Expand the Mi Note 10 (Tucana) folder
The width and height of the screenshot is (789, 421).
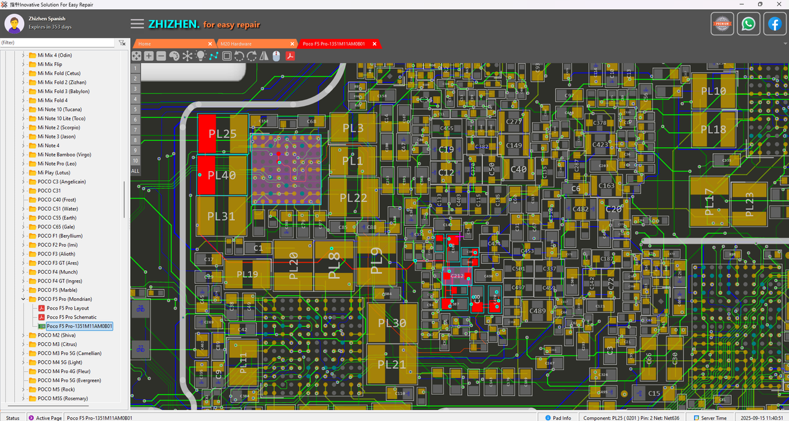click(23, 110)
